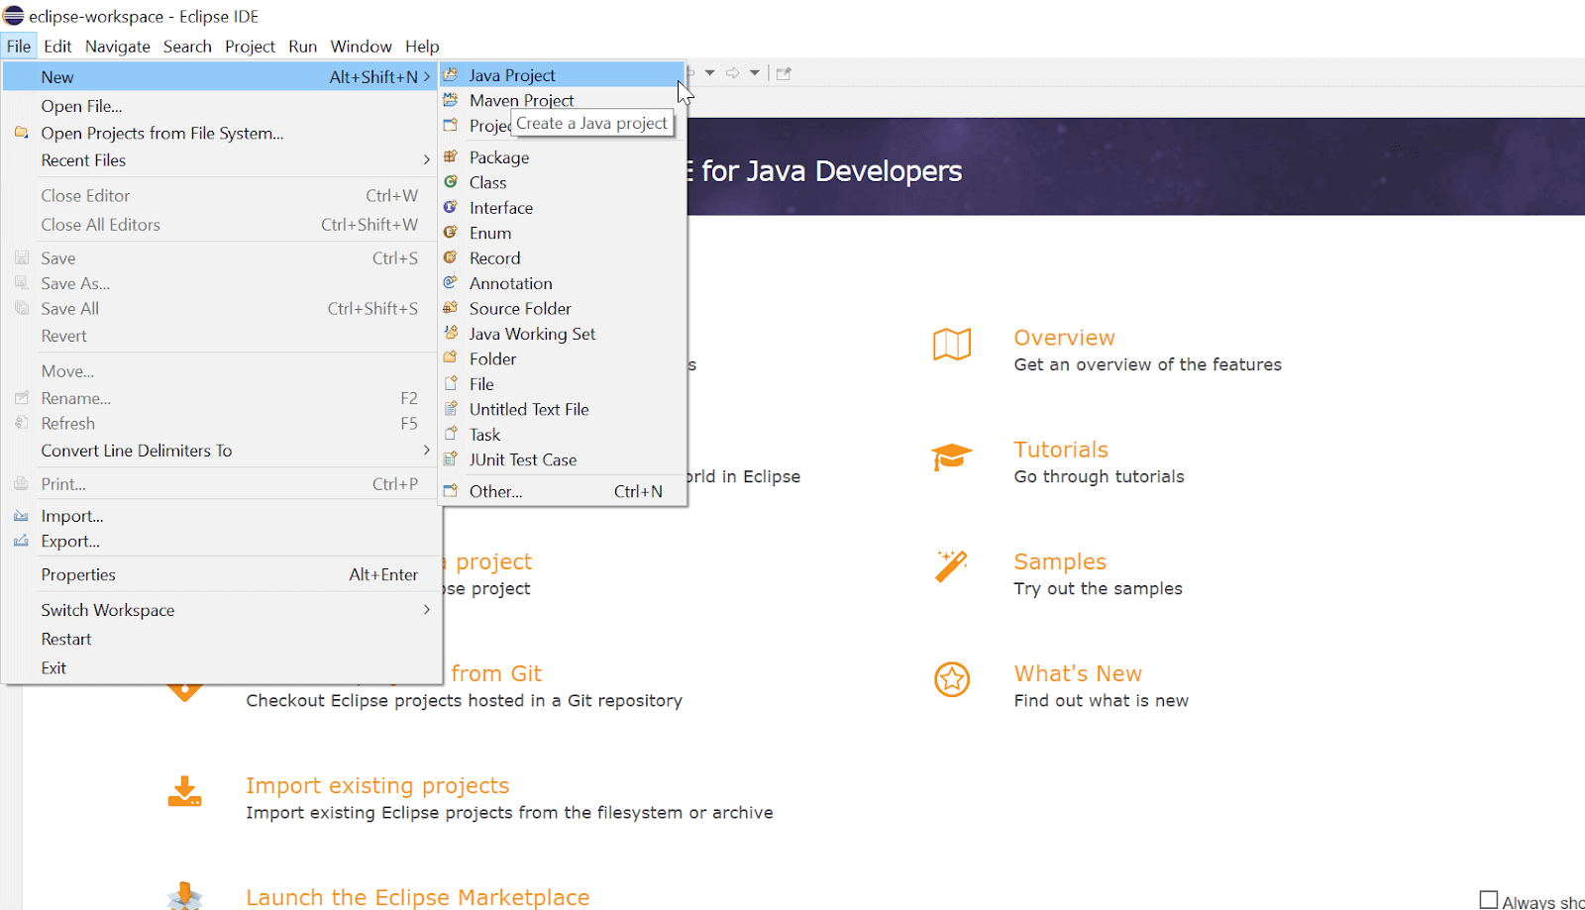Open the File menu
The height and width of the screenshot is (910, 1585).
19,47
